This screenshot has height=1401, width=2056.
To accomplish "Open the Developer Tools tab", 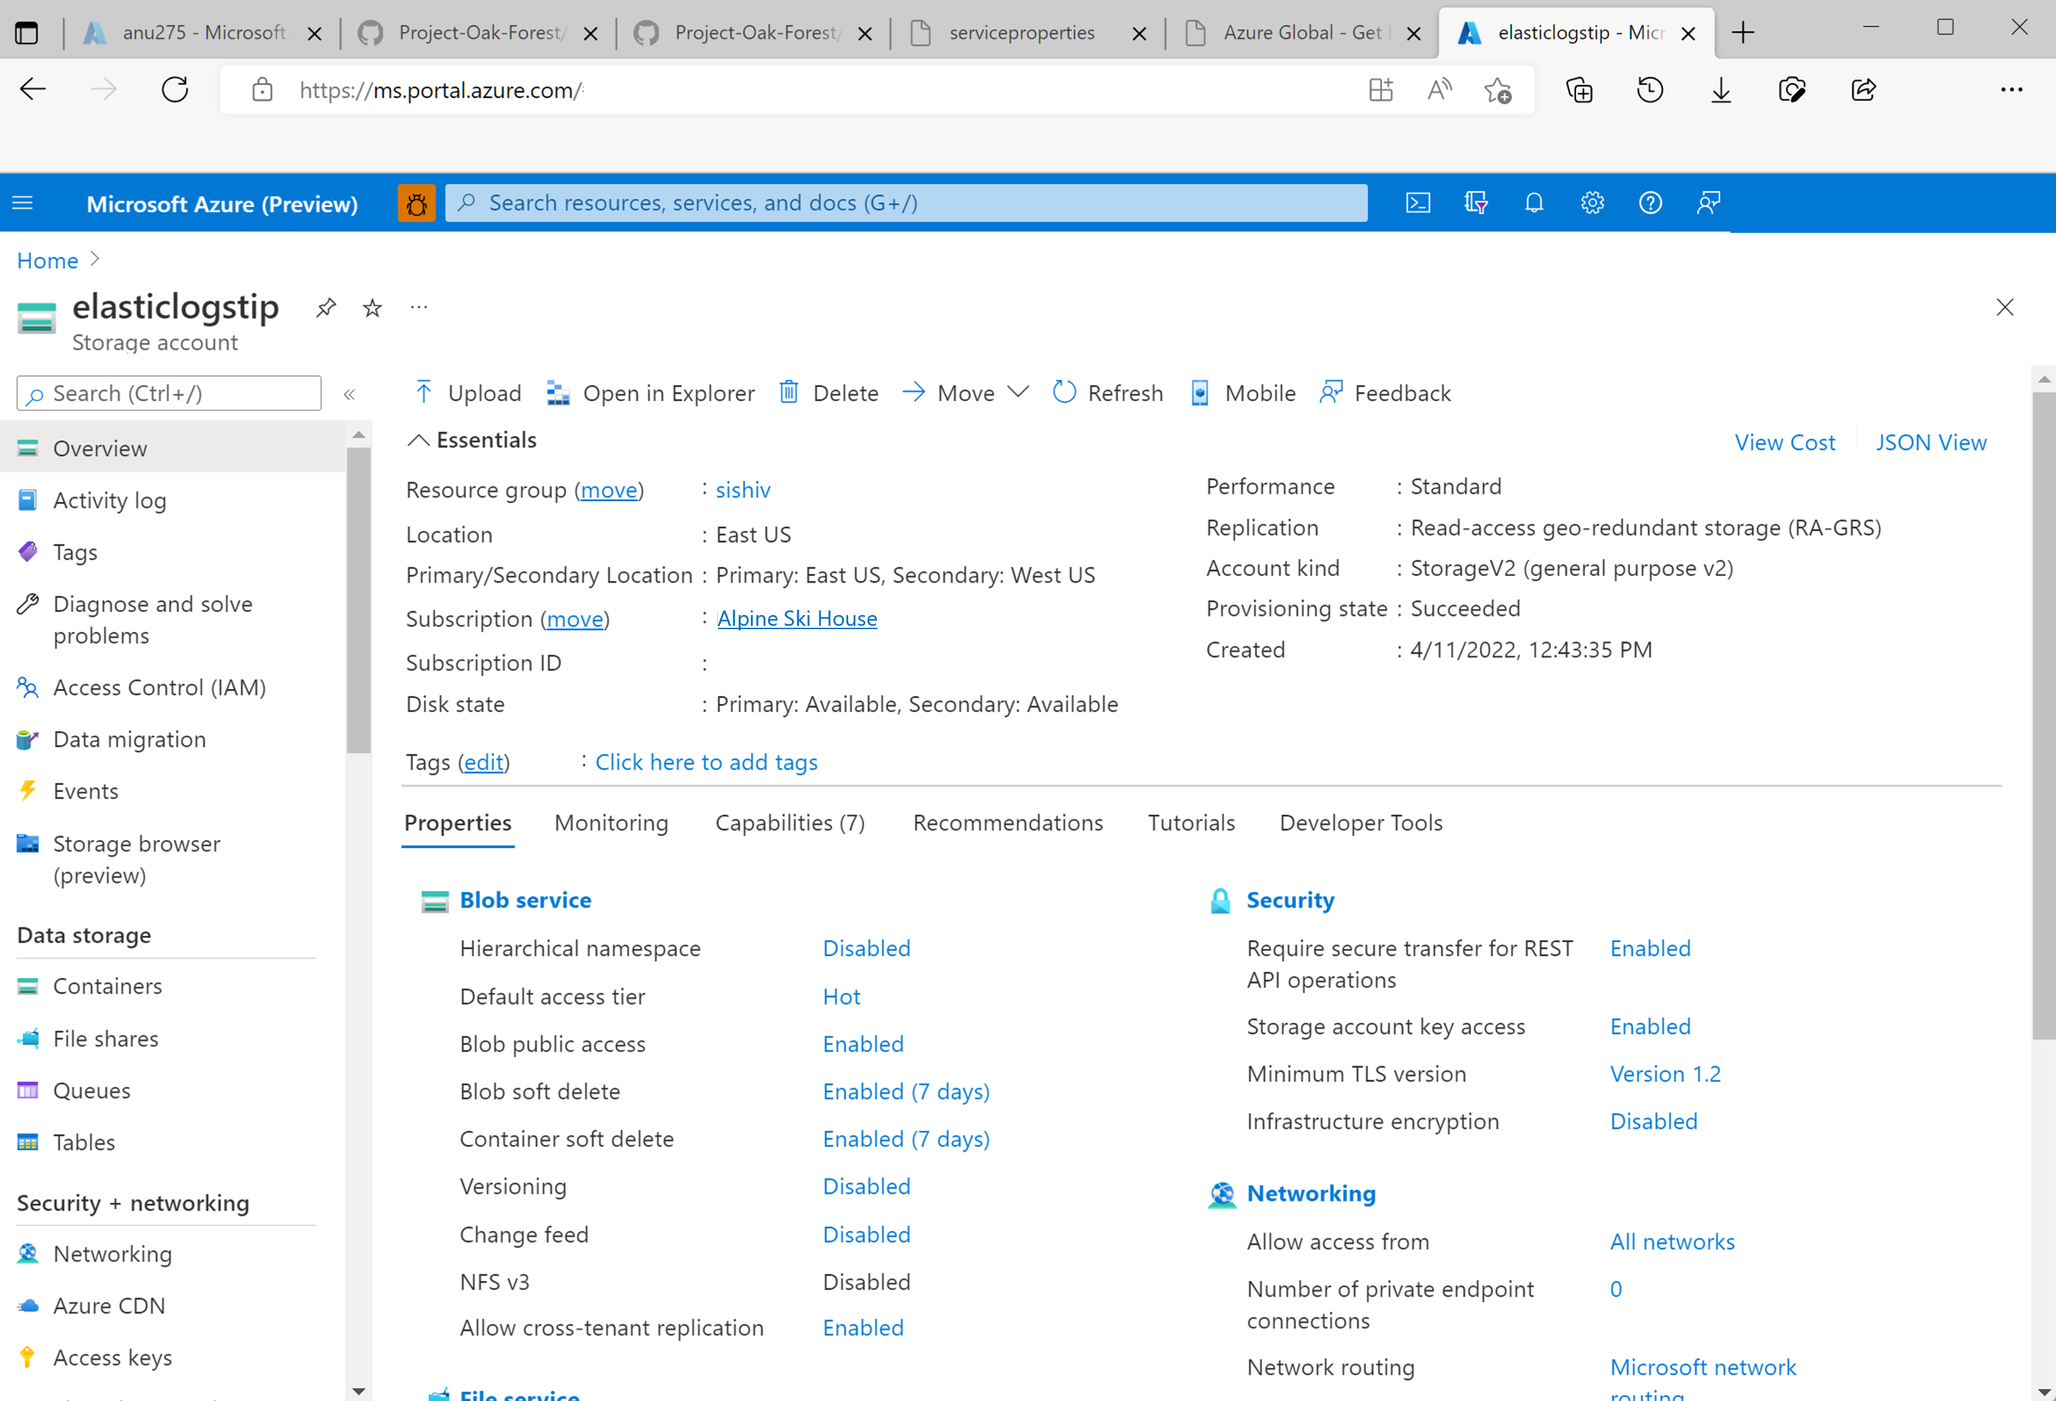I will tap(1360, 823).
